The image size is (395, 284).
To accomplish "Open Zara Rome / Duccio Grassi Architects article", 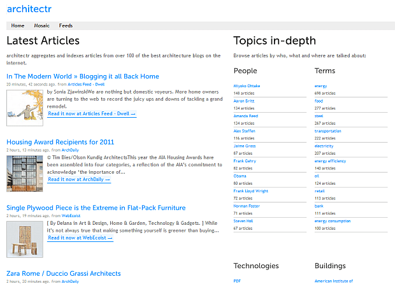I will click(x=64, y=274).
